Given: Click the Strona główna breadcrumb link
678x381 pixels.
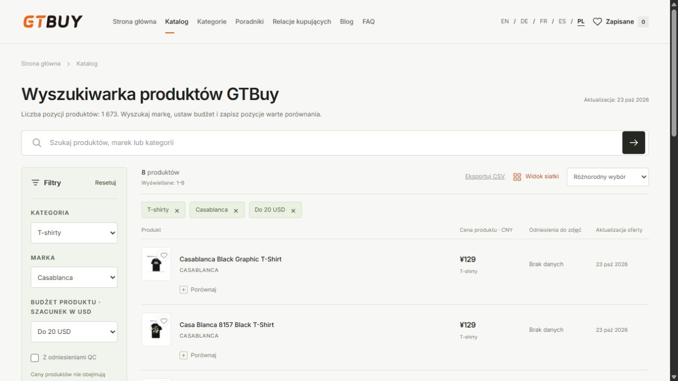Looking at the screenshot, I should pyautogui.click(x=41, y=64).
